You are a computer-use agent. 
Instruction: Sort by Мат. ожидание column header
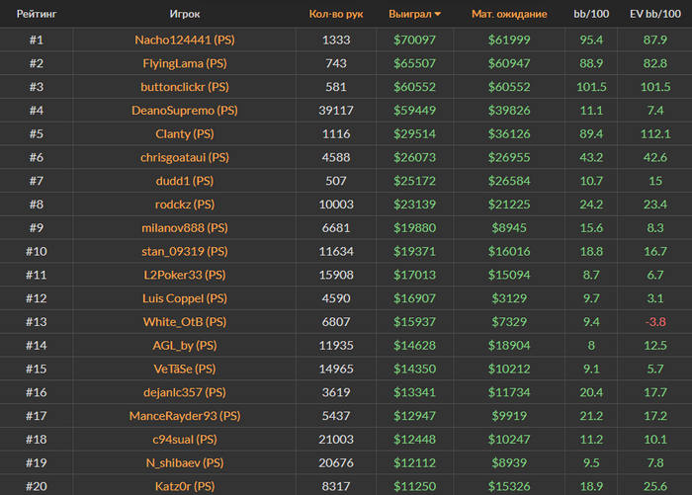[x=510, y=15]
